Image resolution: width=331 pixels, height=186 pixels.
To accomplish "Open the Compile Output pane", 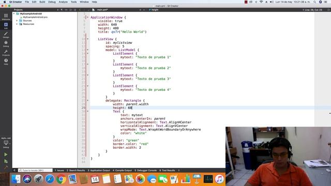I will 122,171.
